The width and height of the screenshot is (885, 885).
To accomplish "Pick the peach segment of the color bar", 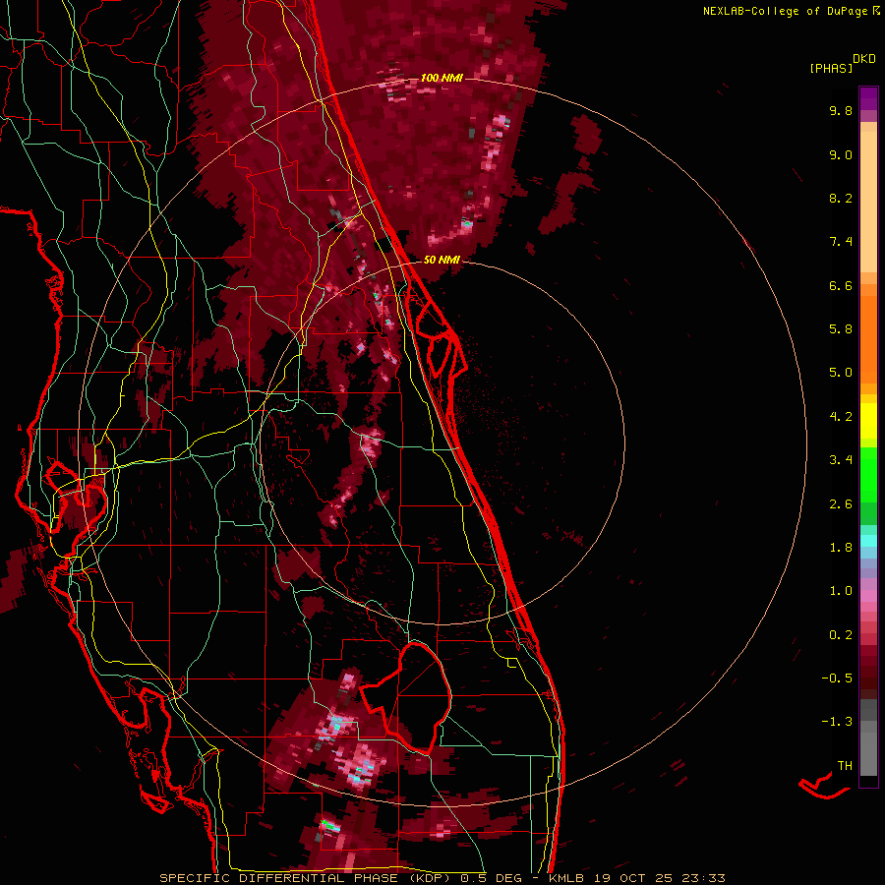I will click(868, 202).
